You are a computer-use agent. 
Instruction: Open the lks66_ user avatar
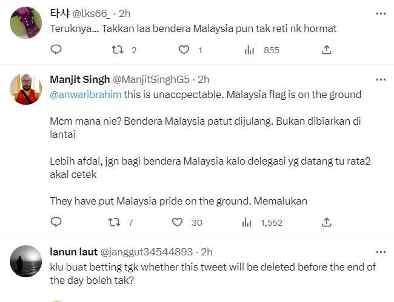(26, 22)
